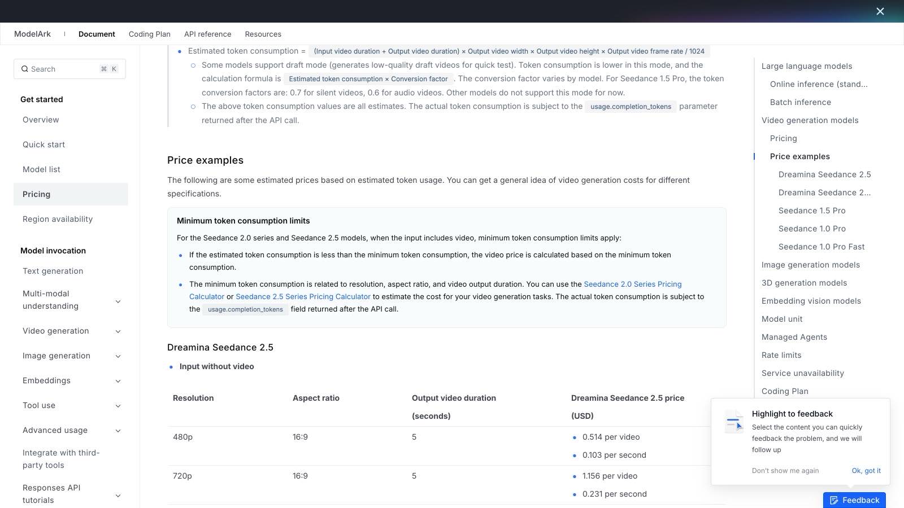
Task: Click the highlight-to-feedback illustration icon
Action: point(734,422)
